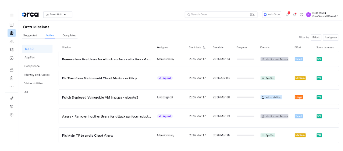
Task: Click Unassigned in the Patch Deployed row
Action: tap(165, 97)
